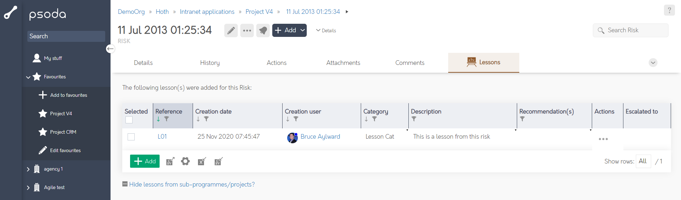Click the Excel import icon below the table
This screenshot has width=681, height=200.
[202, 161]
